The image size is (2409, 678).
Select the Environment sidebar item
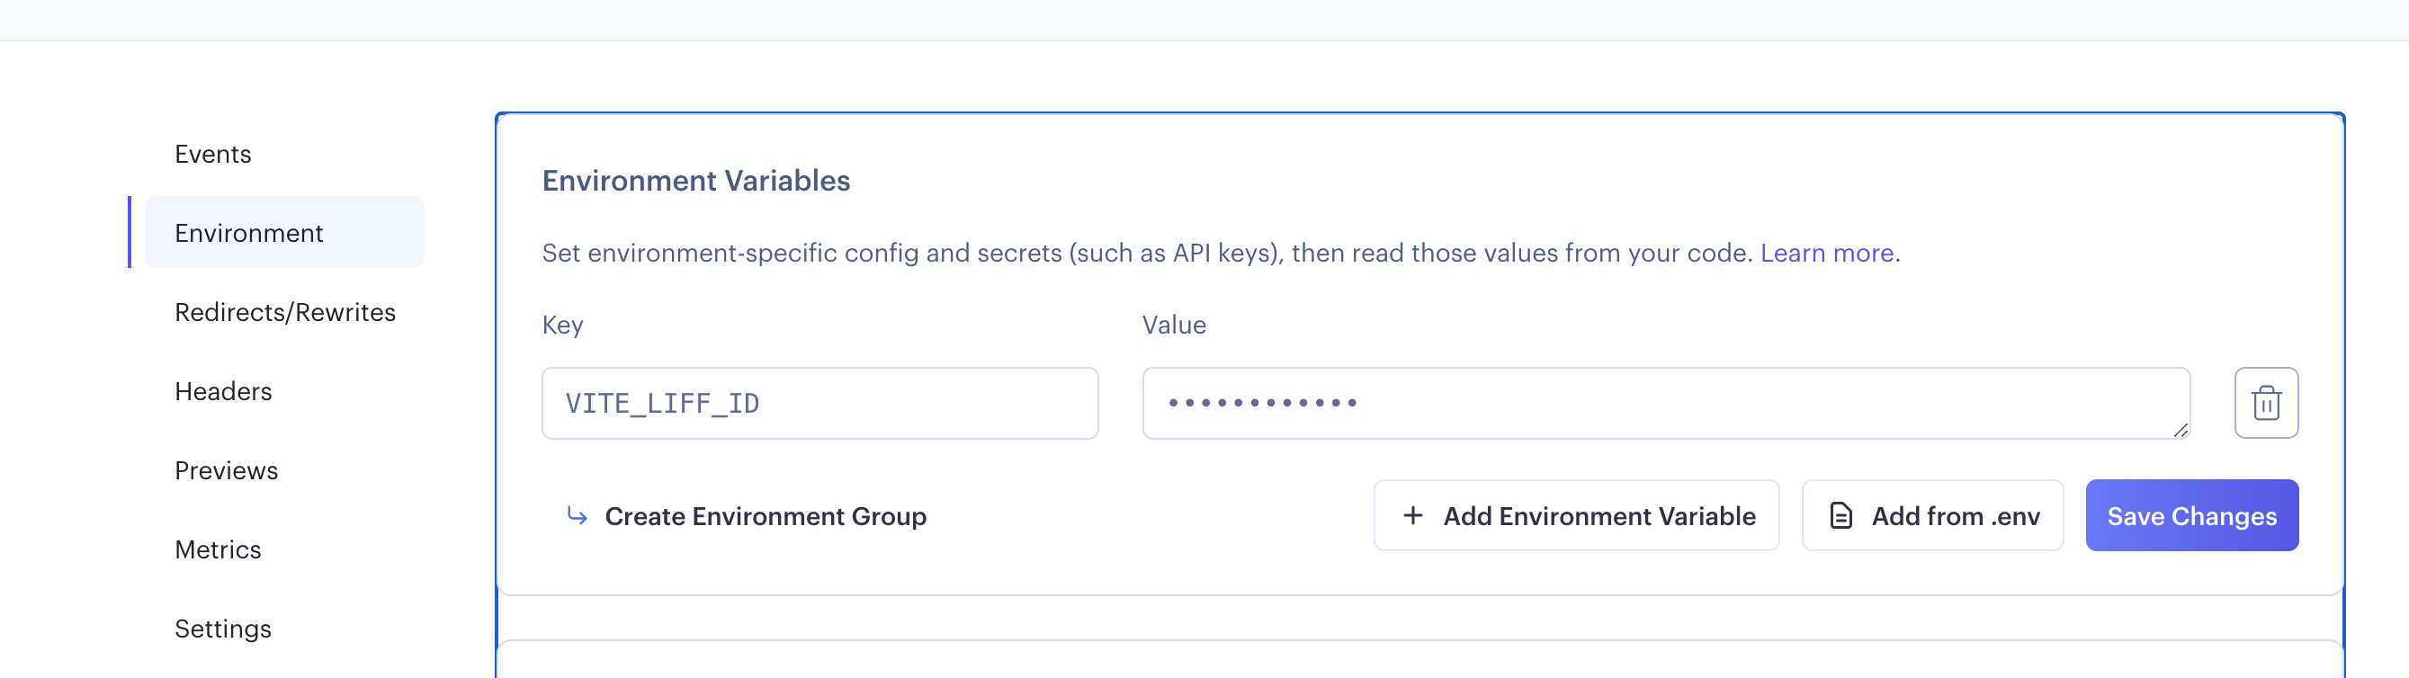[249, 233]
